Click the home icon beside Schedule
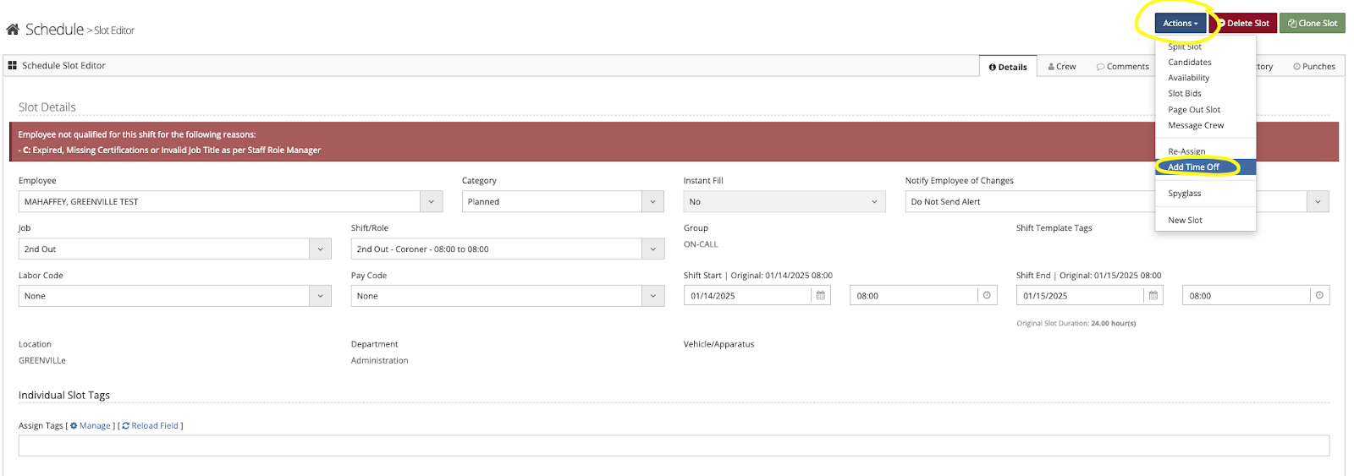 [13, 30]
